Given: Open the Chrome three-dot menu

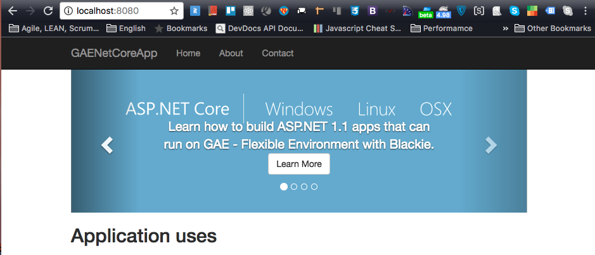Looking at the screenshot, I should coord(585,11).
